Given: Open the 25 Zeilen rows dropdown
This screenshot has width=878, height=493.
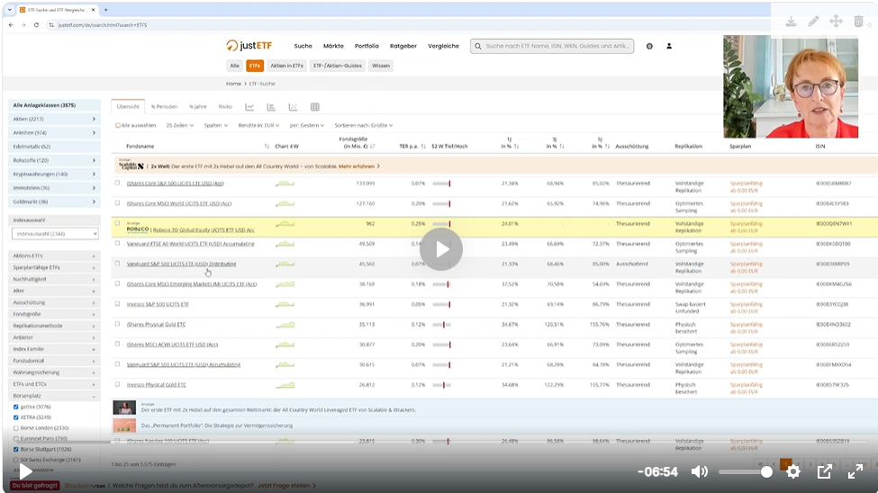Looking at the screenshot, I should [x=180, y=125].
